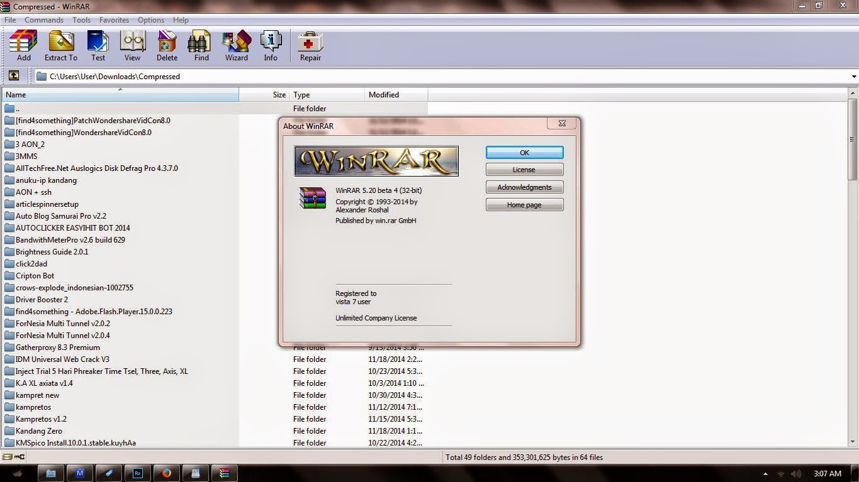Go up one folder level icon

[x=13, y=76]
